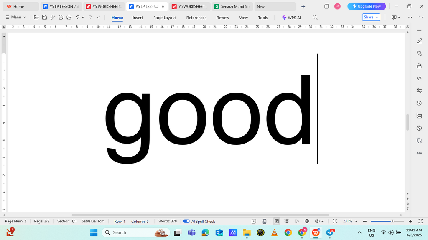Image resolution: width=428 pixels, height=240 pixels.
Task: Open the Page Layout tab
Action: click(x=165, y=18)
